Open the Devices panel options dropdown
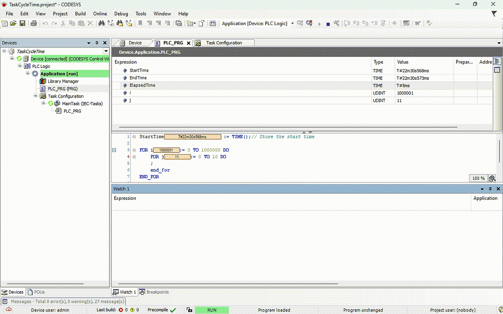 pos(88,42)
